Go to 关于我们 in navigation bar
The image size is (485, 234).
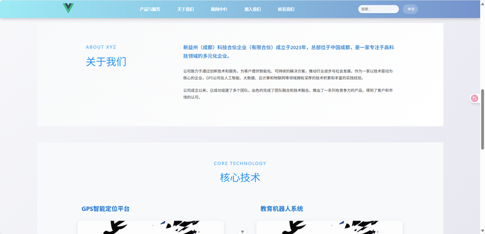186,9
